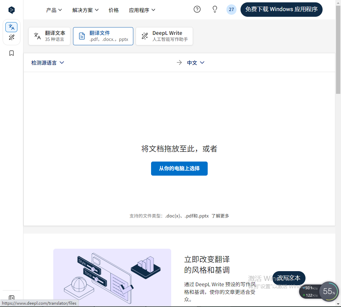Click the 改写文本 button
This screenshot has height=307, width=341.
289,278
